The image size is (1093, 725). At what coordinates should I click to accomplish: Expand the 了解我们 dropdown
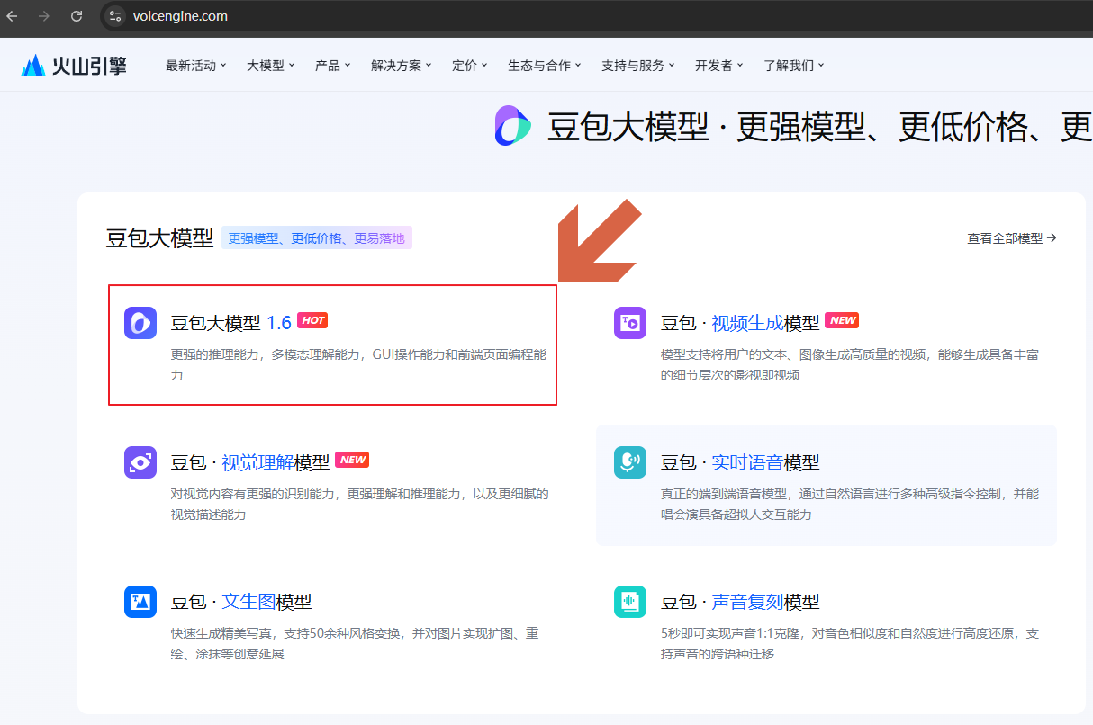(x=794, y=66)
